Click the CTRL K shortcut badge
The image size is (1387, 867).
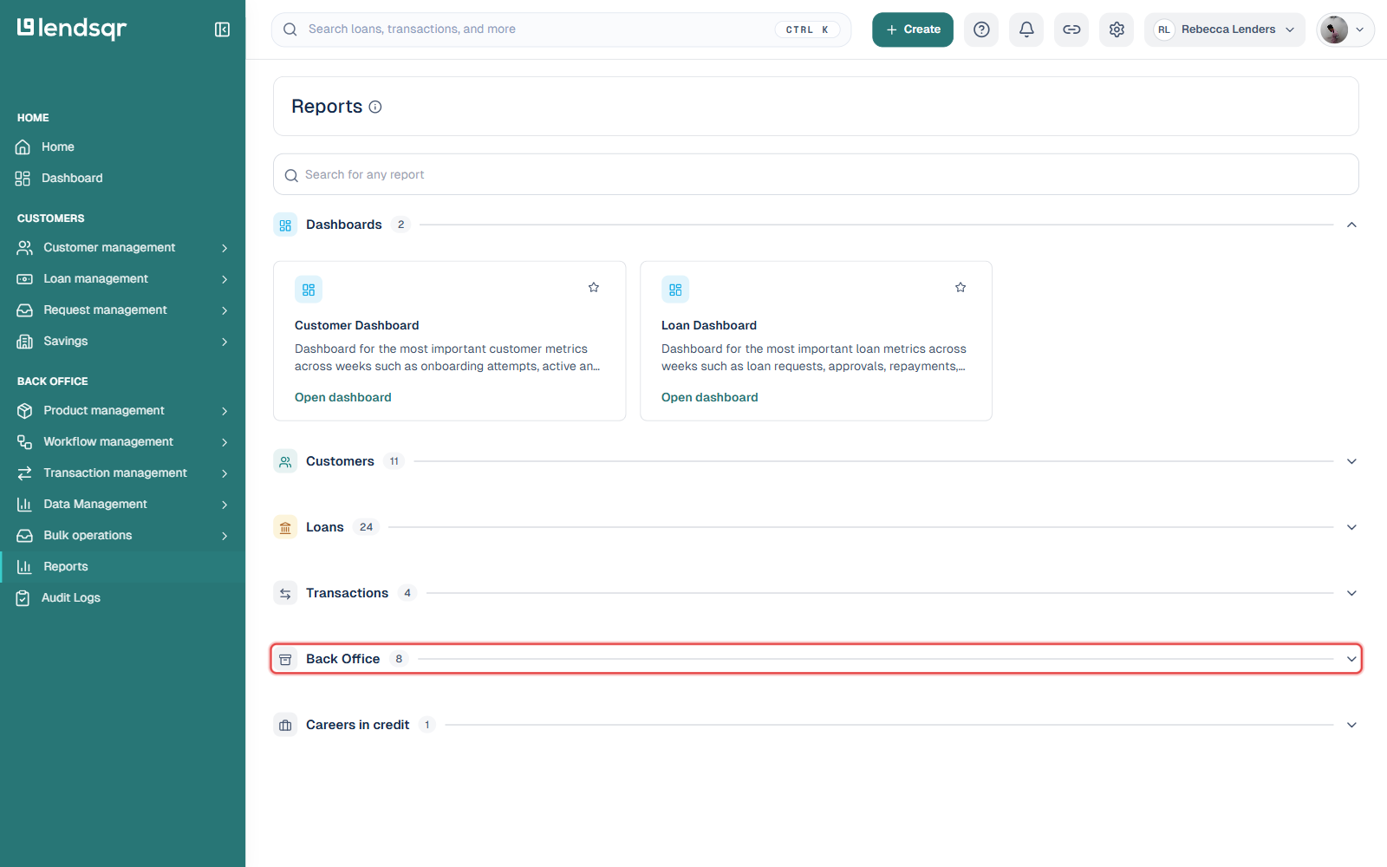pos(807,29)
